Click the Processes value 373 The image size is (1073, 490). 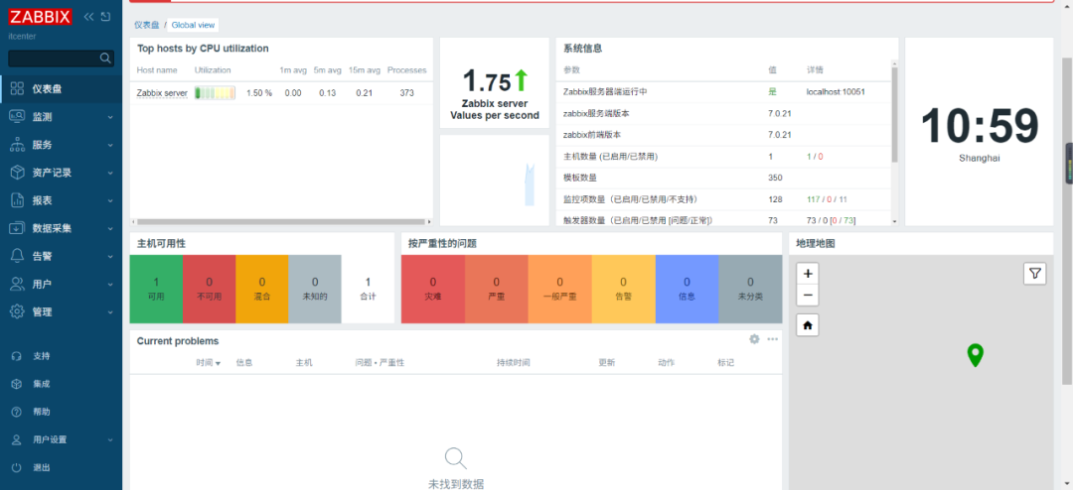pyautogui.click(x=406, y=93)
